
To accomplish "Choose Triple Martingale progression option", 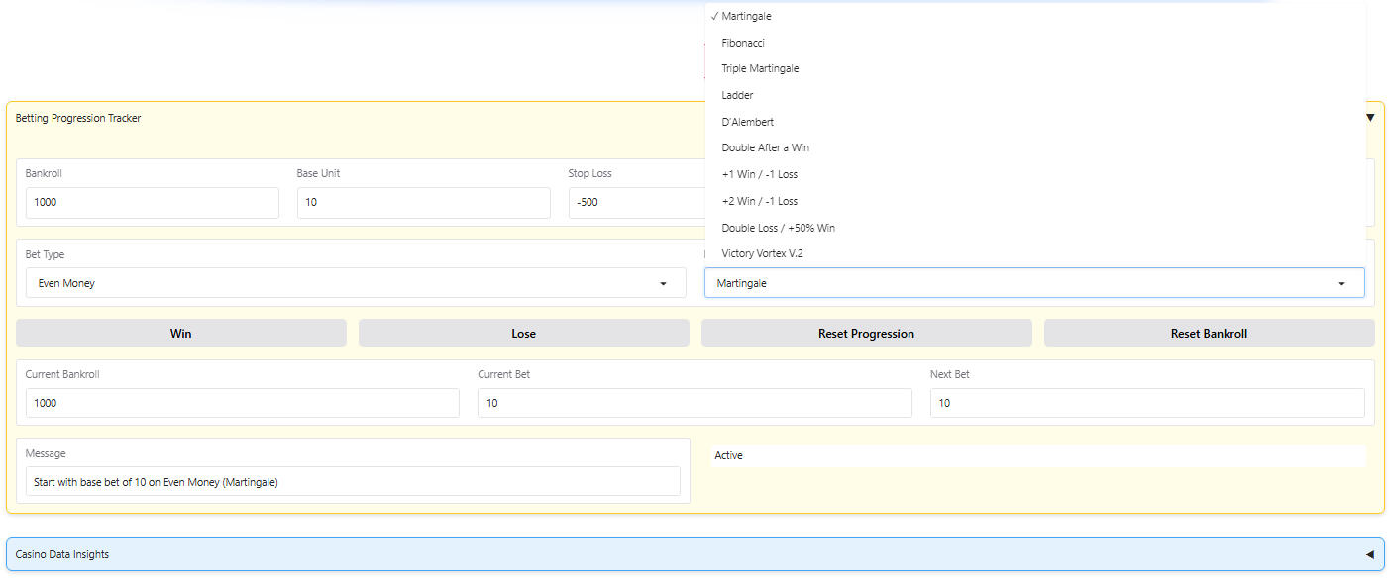I will (760, 68).
